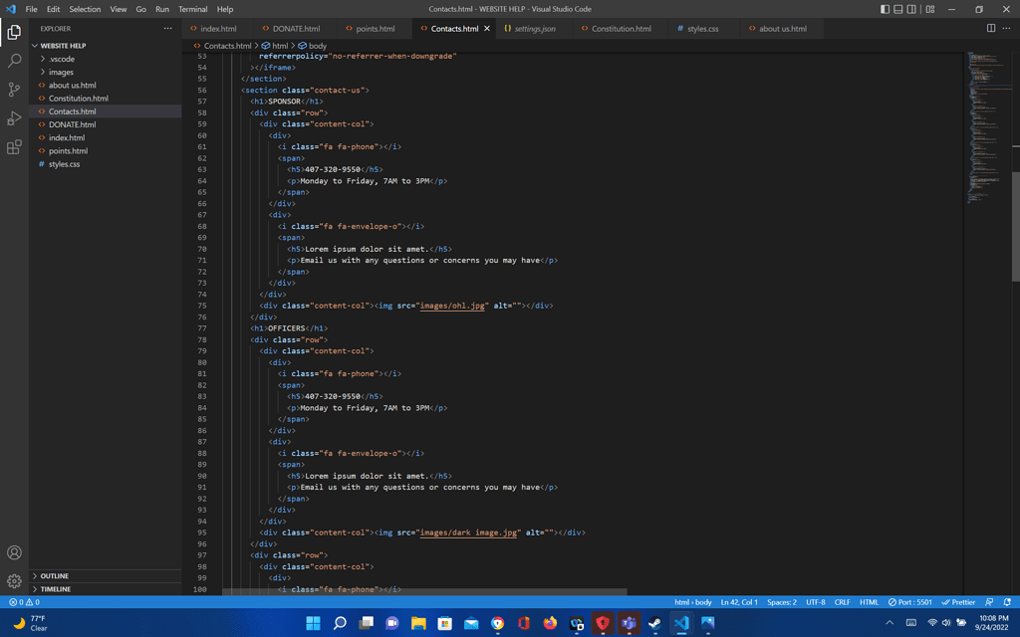Image resolution: width=1020 pixels, height=637 pixels.
Task: Close the Contacts.html tab
Action: pos(486,29)
